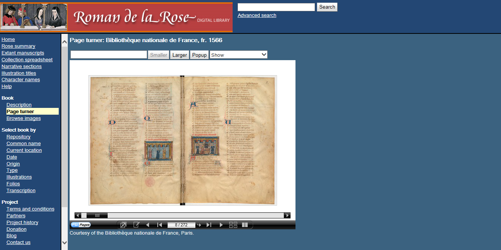
Task: Switch to two-page spread view icon
Action: [x=245, y=225]
